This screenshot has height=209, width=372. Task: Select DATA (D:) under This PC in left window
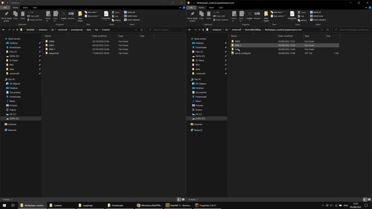(14, 118)
